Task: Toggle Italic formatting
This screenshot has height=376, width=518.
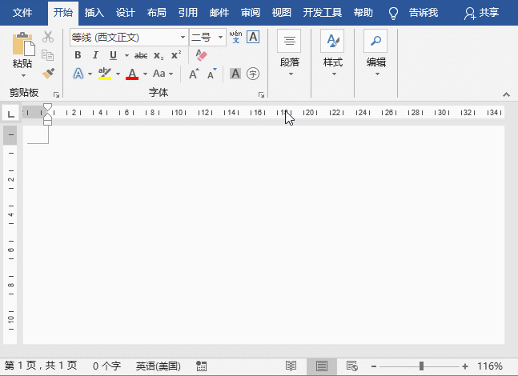Action: click(95, 55)
